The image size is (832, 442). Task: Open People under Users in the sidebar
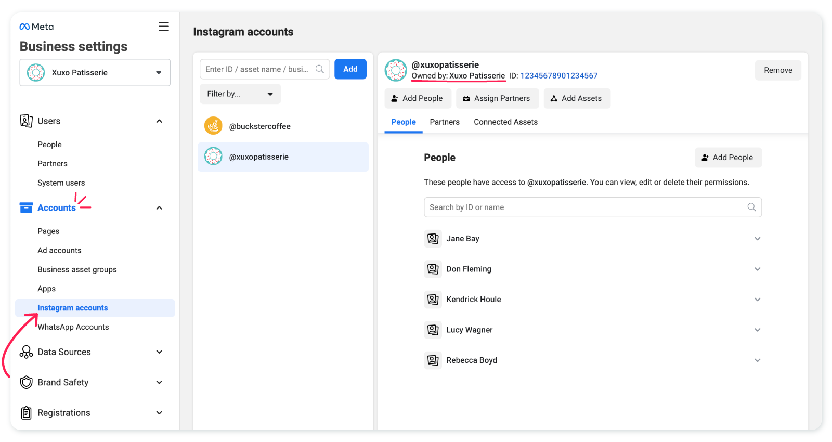[49, 145]
